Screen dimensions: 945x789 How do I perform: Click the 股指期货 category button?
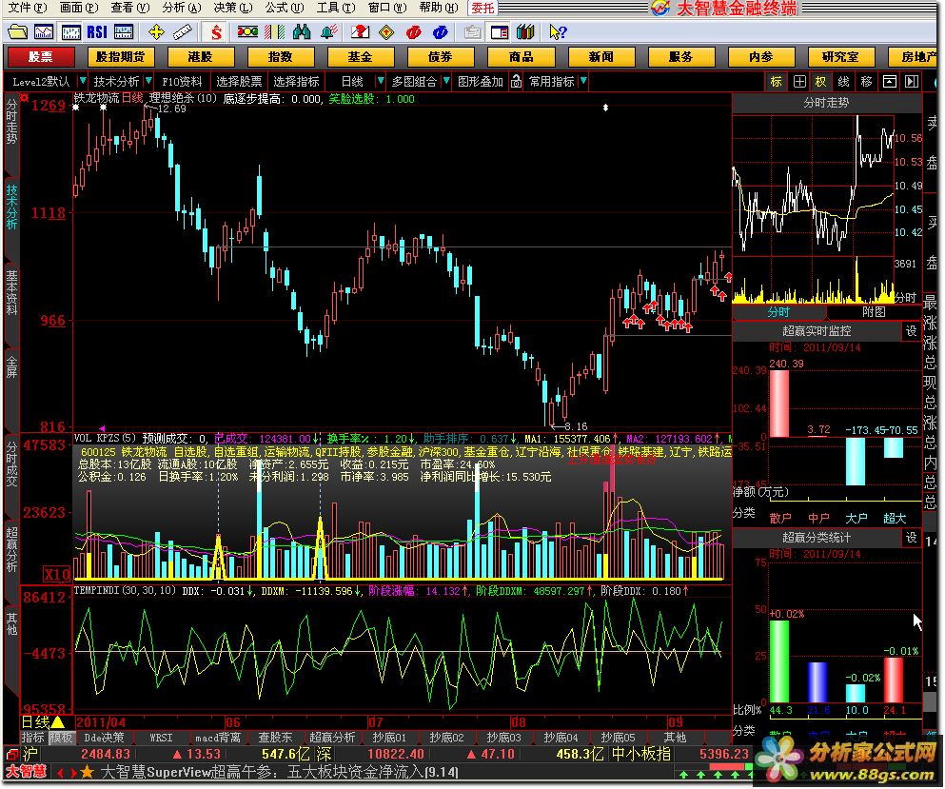coord(121,57)
